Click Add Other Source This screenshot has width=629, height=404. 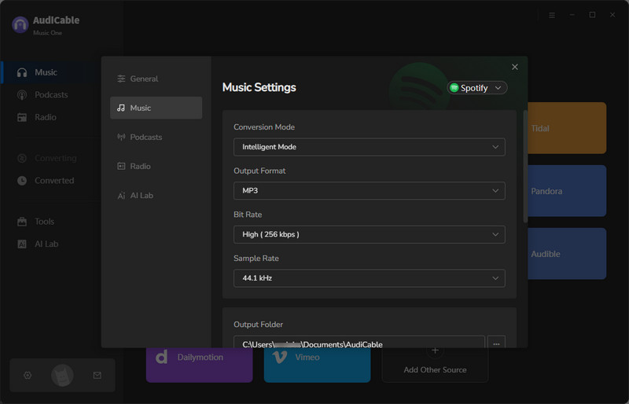tap(435, 365)
